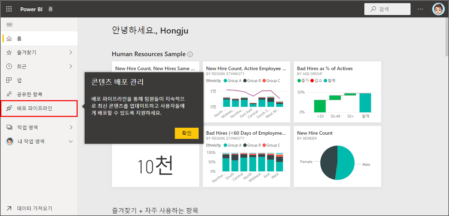Viewport: 449px width, 216px height.
Task: Open the user profile avatar in header
Action: pyautogui.click(x=438, y=9)
